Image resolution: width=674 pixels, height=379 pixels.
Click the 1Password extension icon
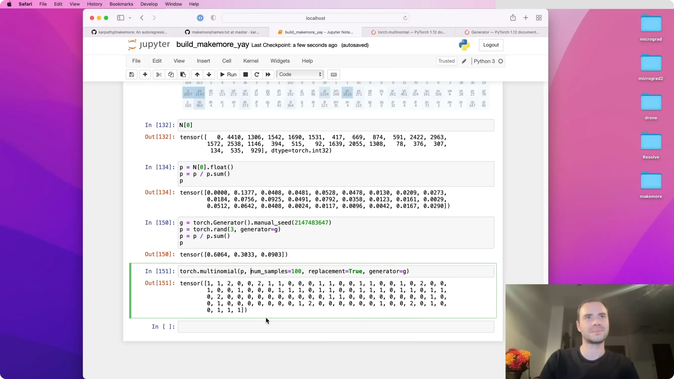click(200, 18)
